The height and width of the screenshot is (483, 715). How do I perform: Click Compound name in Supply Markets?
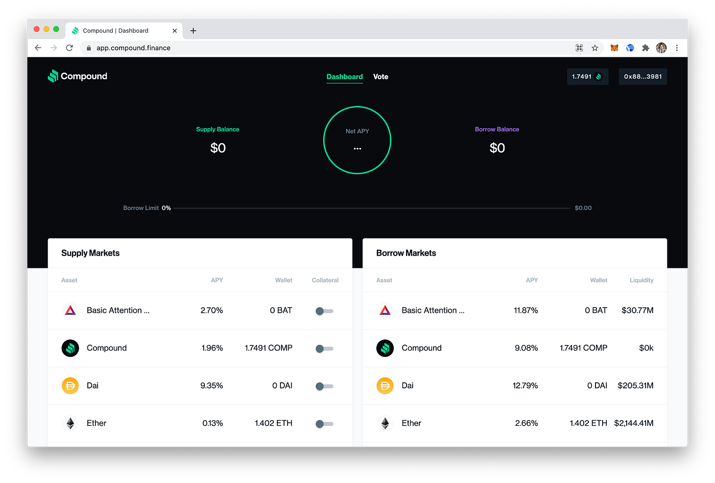107,348
